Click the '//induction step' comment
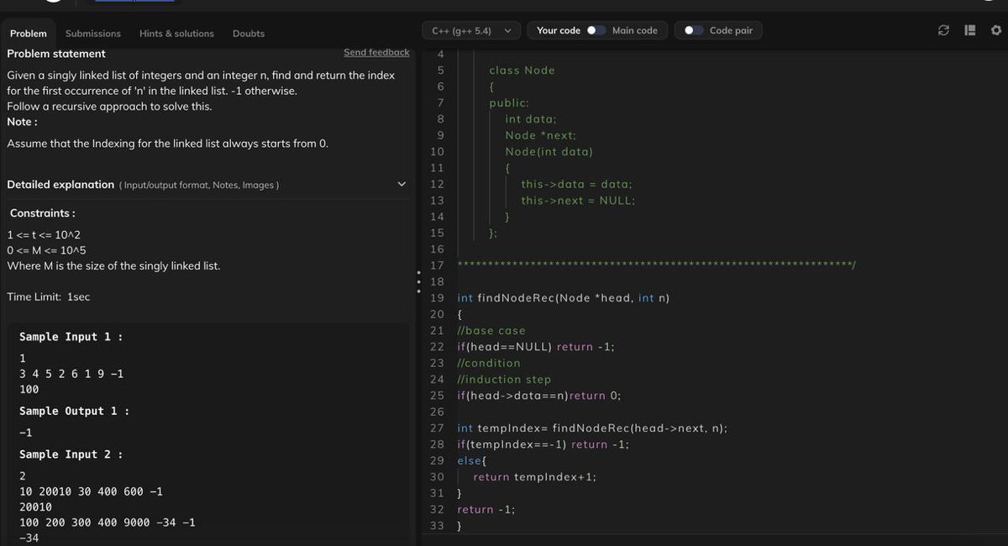The width and height of the screenshot is (1008, 546). (x=504, y=380)
